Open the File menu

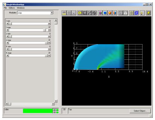click(5, 8)
